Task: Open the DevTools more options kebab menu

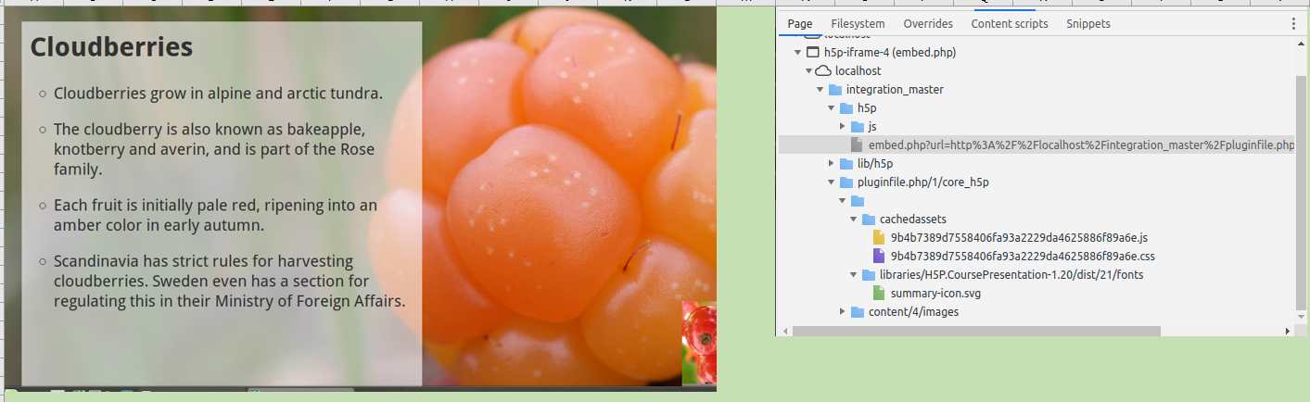Action: coord(1294,24)
